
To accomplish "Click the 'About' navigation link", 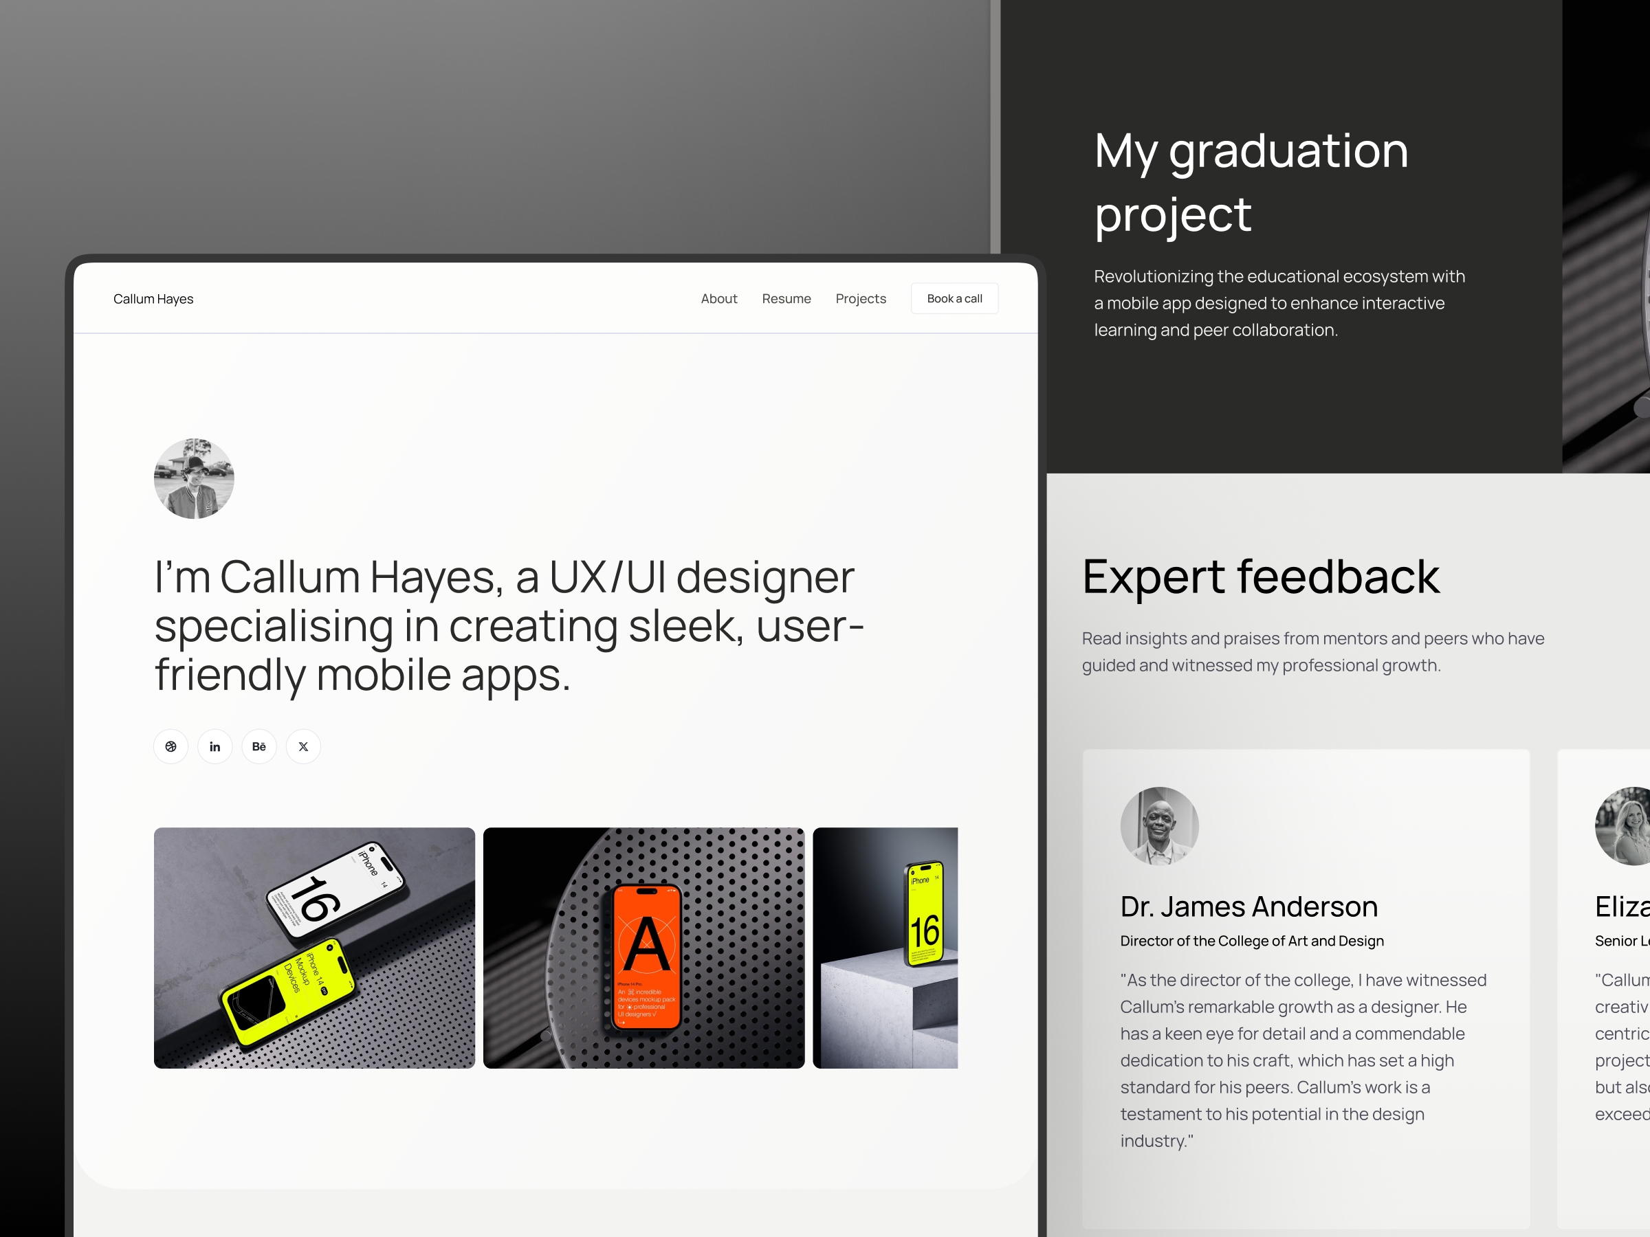I will point(720,299).
